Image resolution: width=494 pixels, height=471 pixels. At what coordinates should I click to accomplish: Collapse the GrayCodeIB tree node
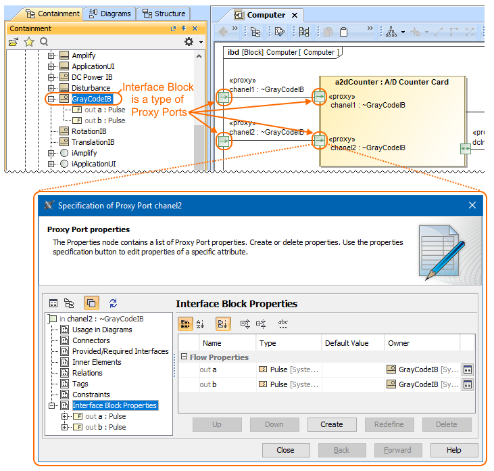point(51,99)
